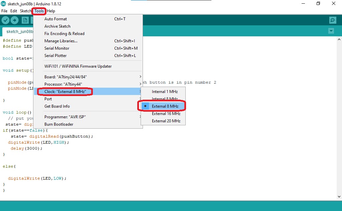Viewport: 342px width, 211px height.
Task: Open the Edit menu
Action: coord(14,11)
